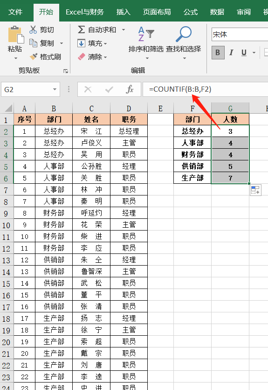The image size is (268, 390).
Task: Open the 公式 tab
Action: 191,12
